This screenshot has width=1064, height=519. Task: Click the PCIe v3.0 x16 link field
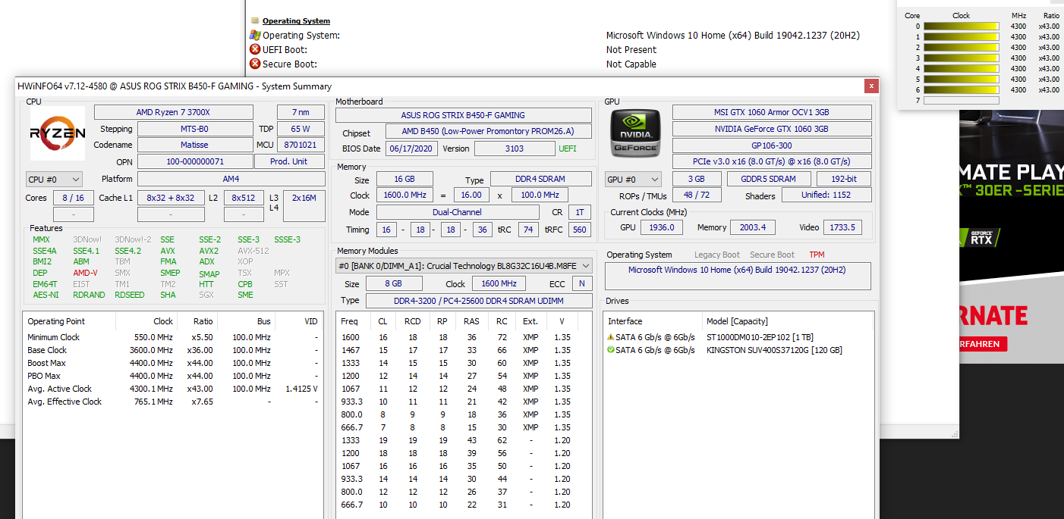(x=772, y=161)
